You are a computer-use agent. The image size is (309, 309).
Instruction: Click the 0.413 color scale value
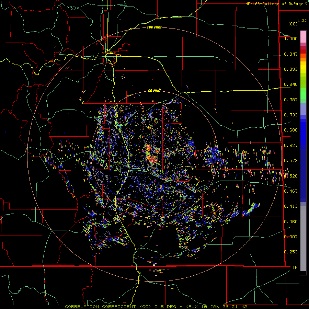click(291, 206)
